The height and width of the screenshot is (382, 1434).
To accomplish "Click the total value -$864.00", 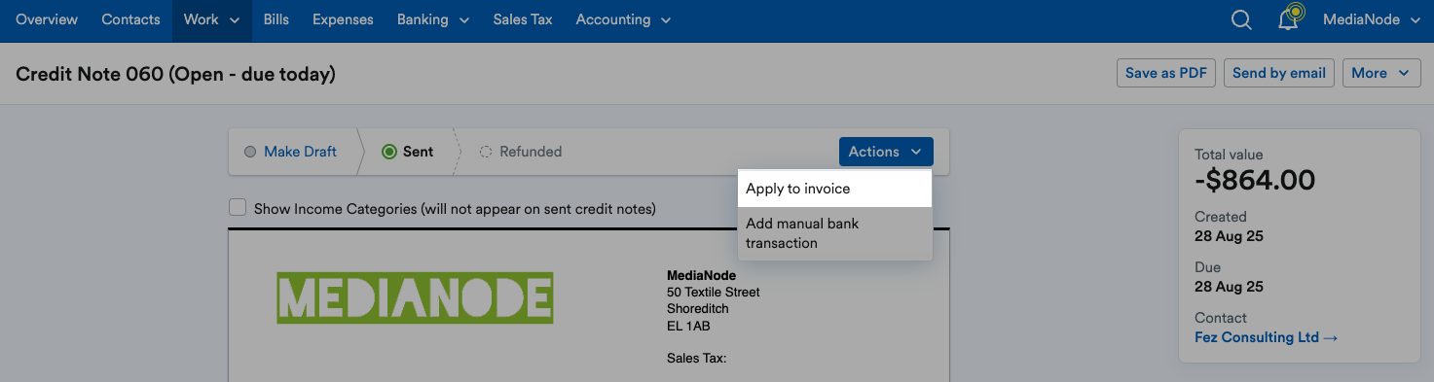I will click(x=1255, y=180).
